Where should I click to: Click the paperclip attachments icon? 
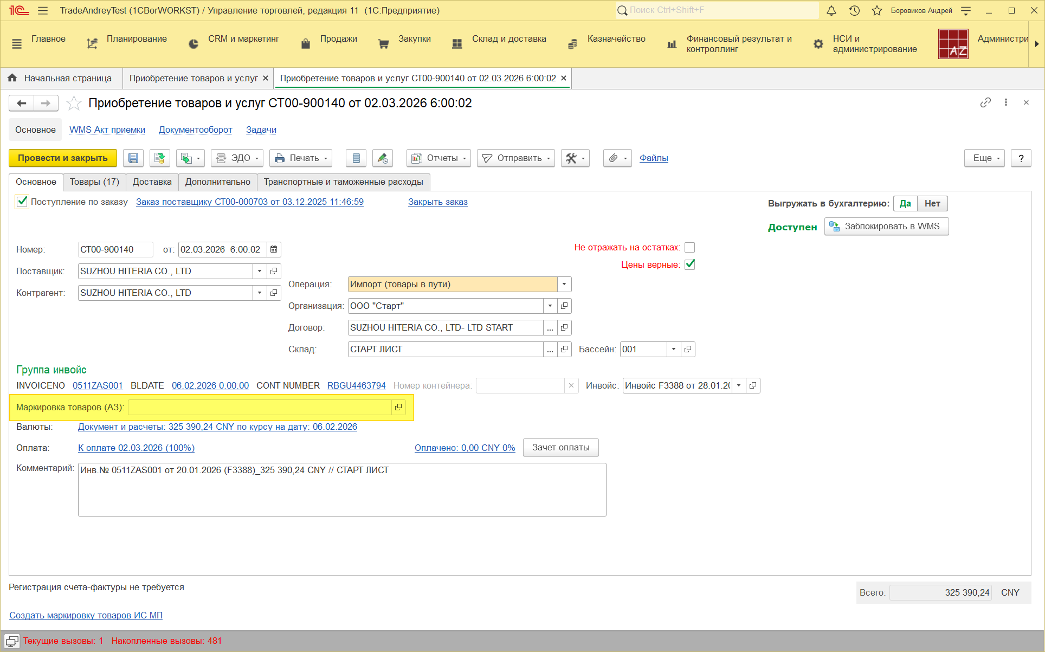(613, 158)
